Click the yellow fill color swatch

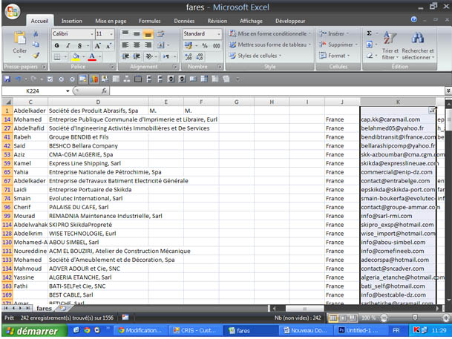pyautogui.click(x=76, y=56)
